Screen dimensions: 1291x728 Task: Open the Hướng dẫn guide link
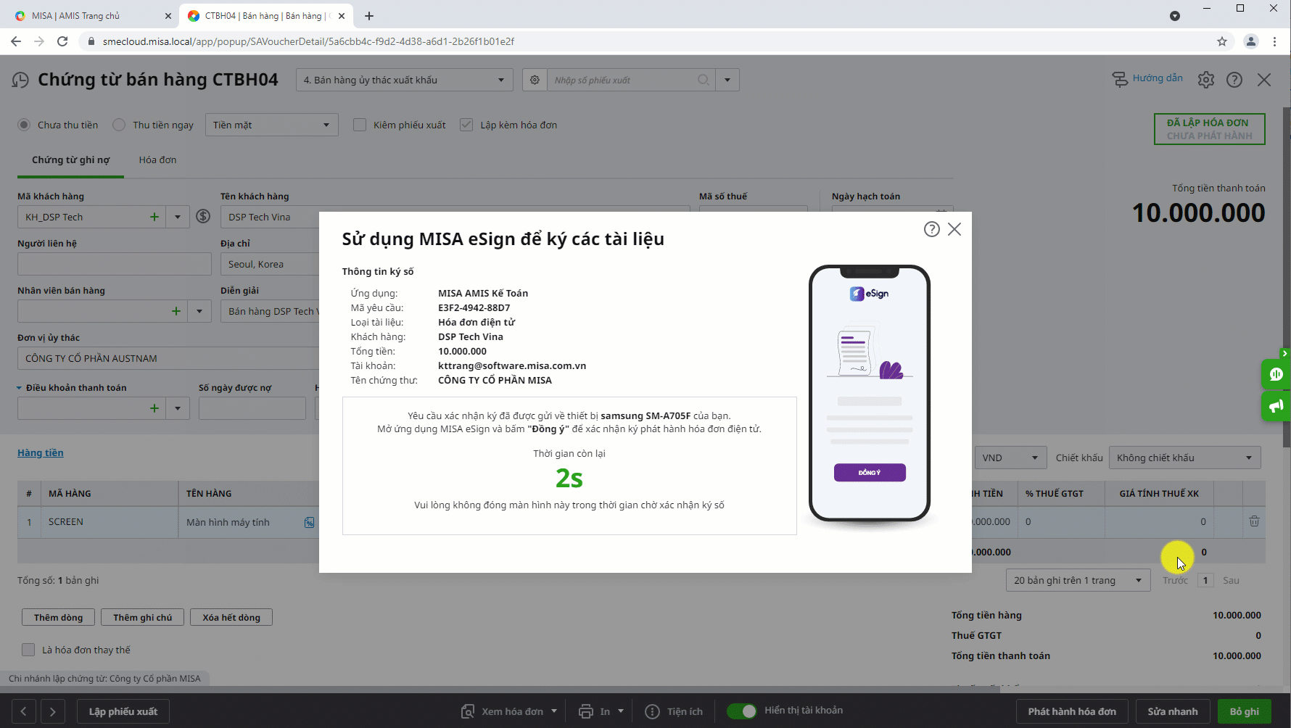point(1147,78)
